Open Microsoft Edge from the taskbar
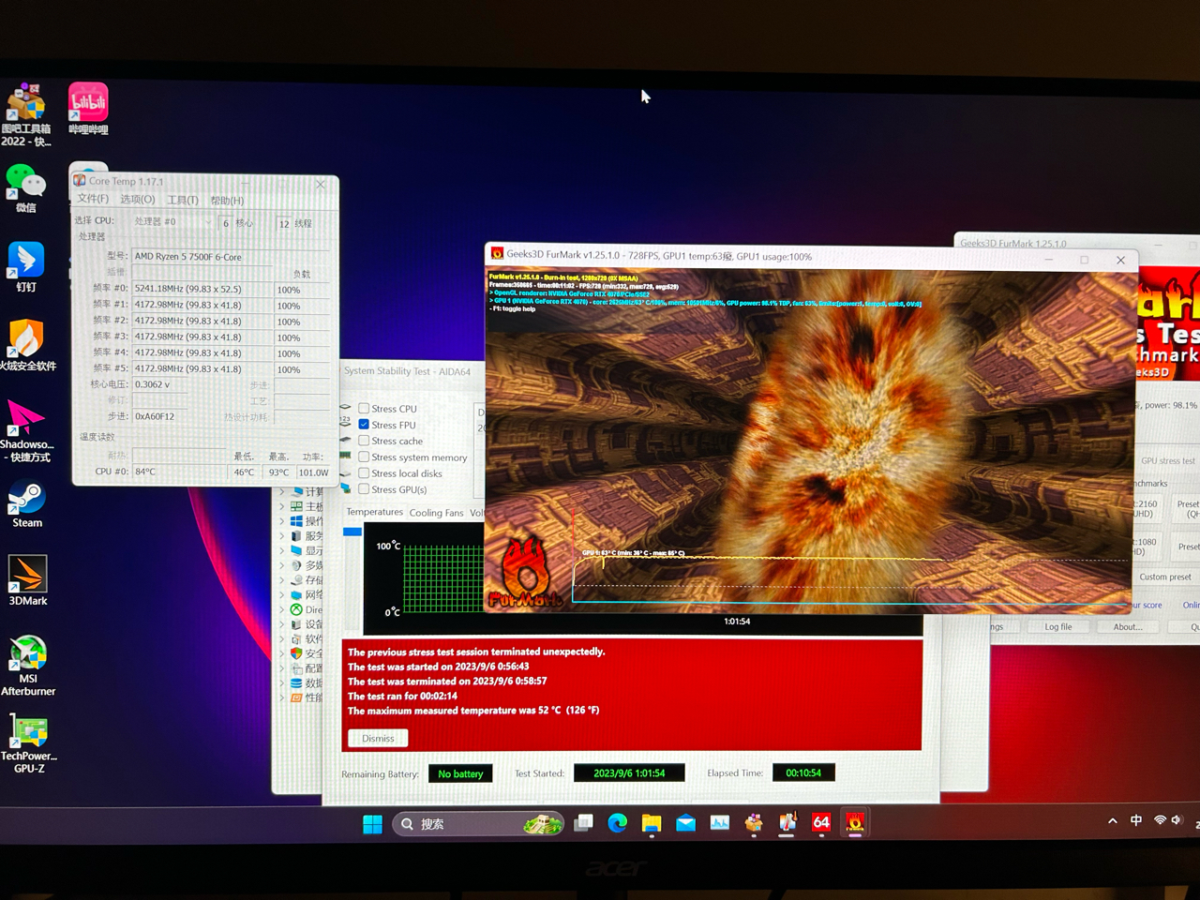 (617, 823)
